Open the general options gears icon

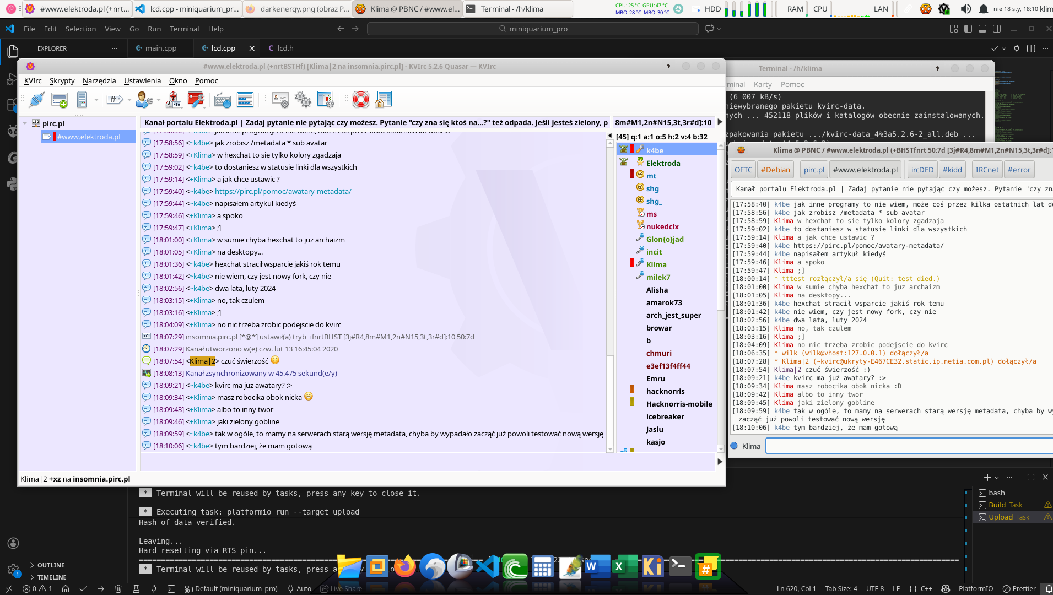point(303,100)
